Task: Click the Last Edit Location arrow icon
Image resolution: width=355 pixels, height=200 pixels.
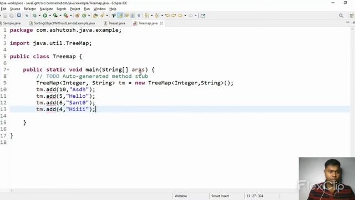Action: (x=168, y=16)
